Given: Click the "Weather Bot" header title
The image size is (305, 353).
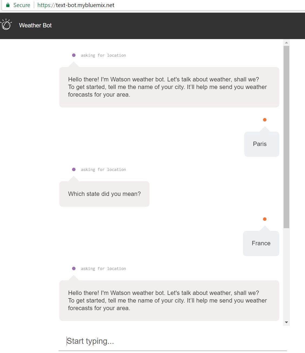Looking at the screenshot, I should [35, 26].
